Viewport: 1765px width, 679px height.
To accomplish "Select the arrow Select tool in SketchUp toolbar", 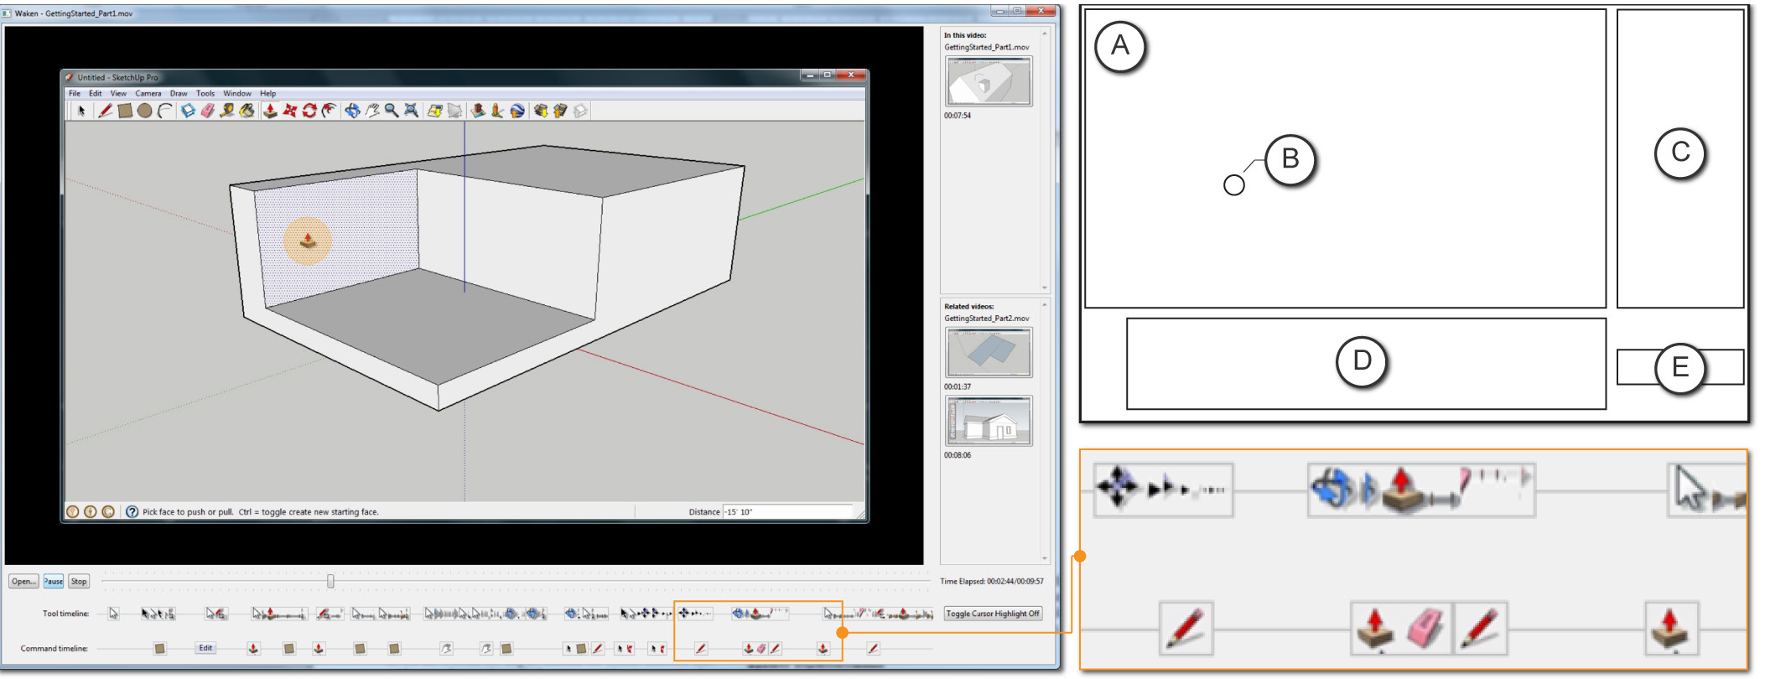I will 81,111.
